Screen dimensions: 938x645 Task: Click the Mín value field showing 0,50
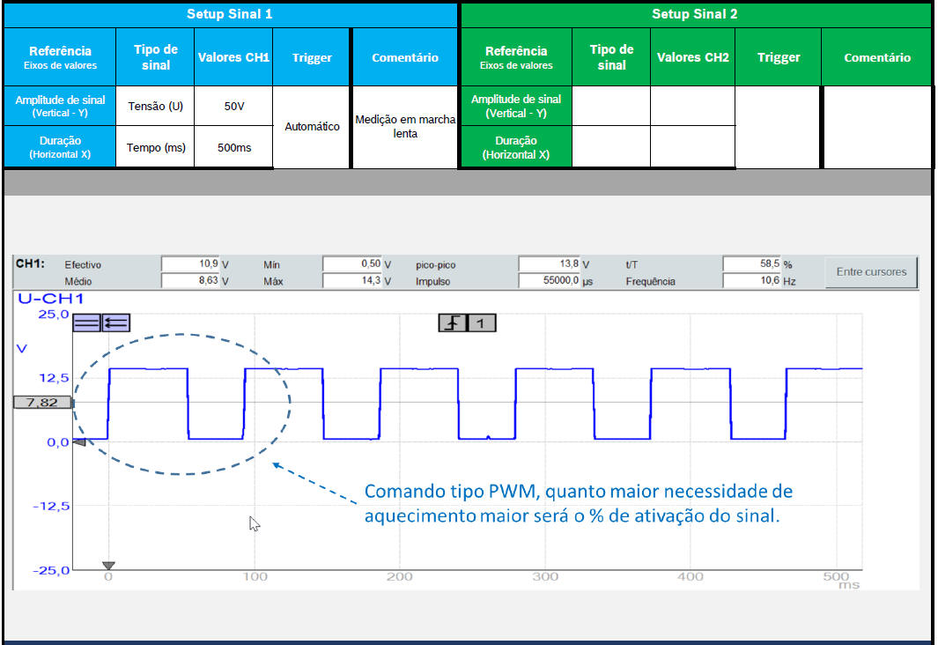[x=352, y=264]
